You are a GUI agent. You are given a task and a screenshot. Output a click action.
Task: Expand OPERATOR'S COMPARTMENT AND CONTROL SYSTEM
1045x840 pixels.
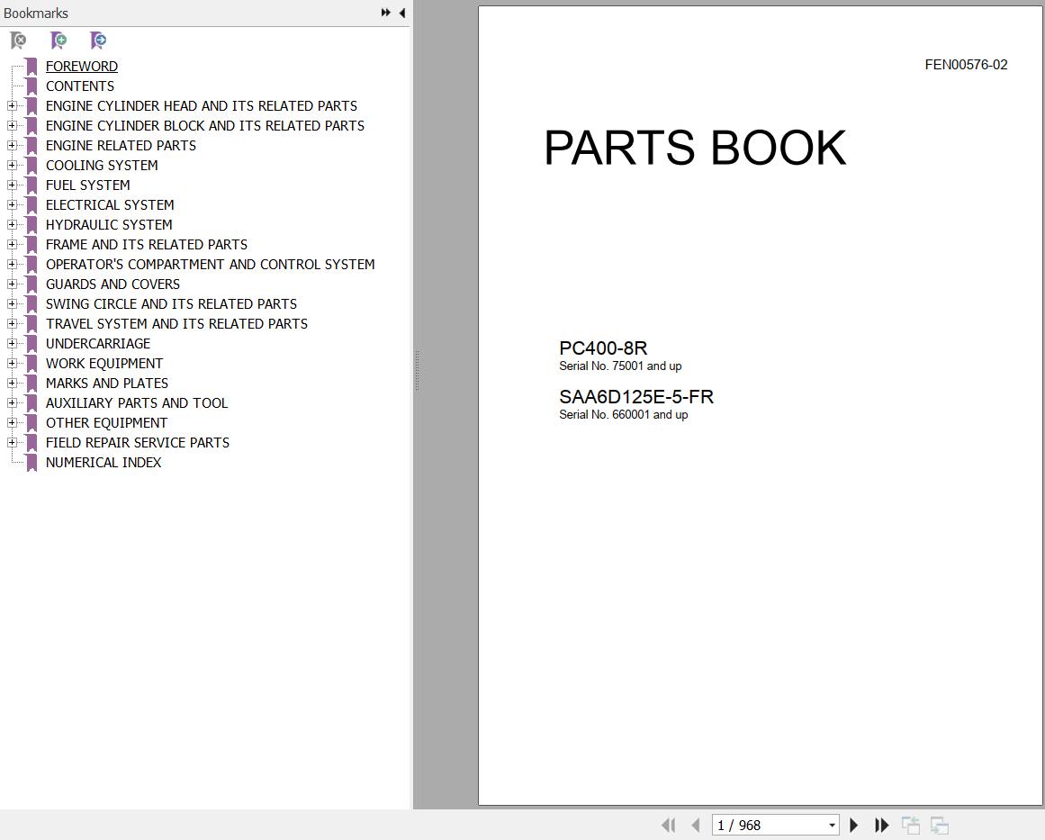click(x=12, y=265)
